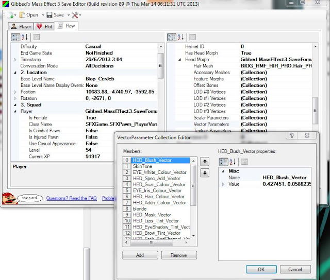Click Add button in Collection Editor
This screenshot has width=330, height=280.
140,255
